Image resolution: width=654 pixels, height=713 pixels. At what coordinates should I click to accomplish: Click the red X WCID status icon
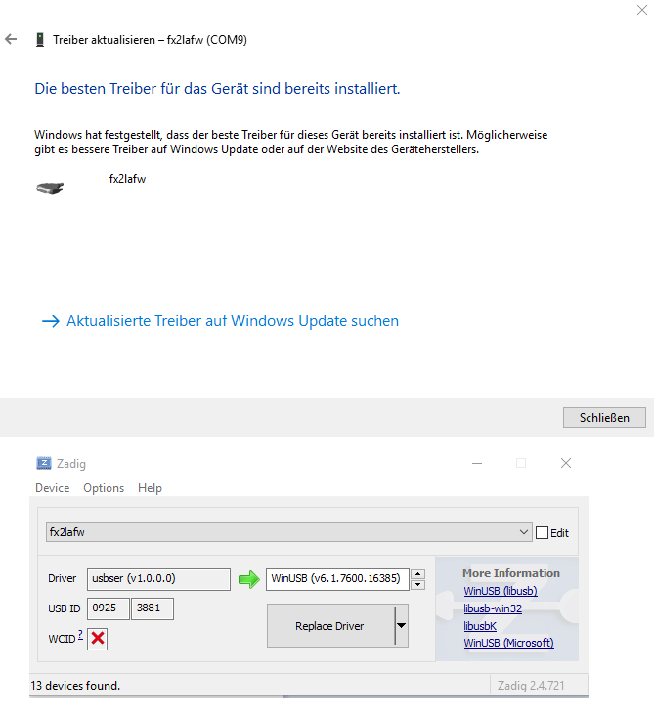[x=98, y=639]
